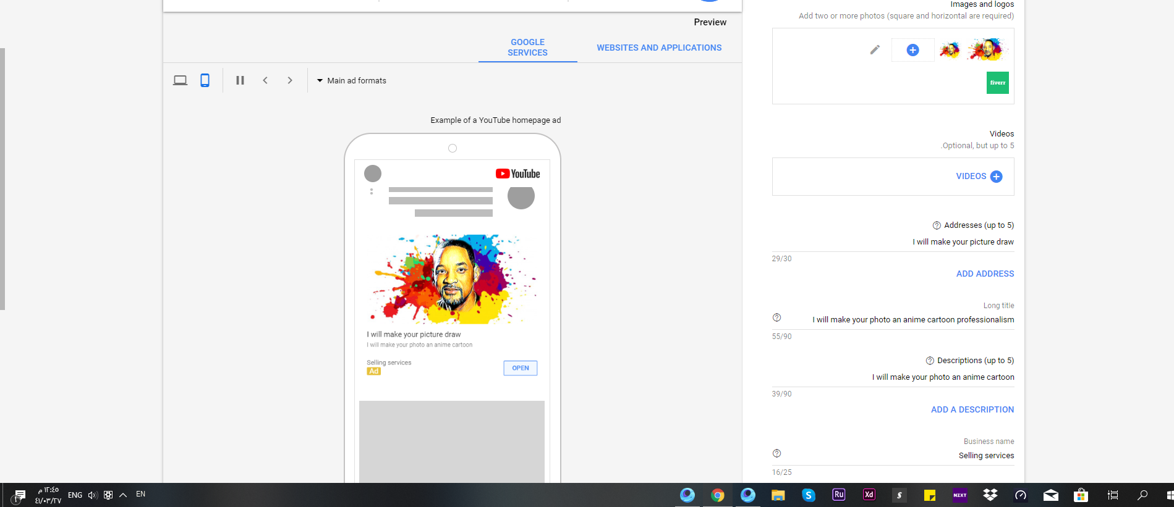Open Main ad formats dropdown

click(351, 80)
